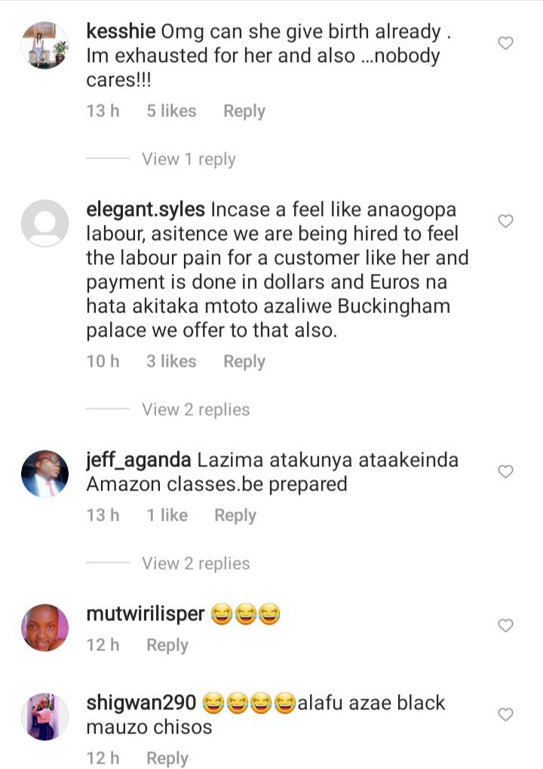View the 3 likes on elegant.syles' comment
This screenshot has width=543, height=769.
point(171,361)
